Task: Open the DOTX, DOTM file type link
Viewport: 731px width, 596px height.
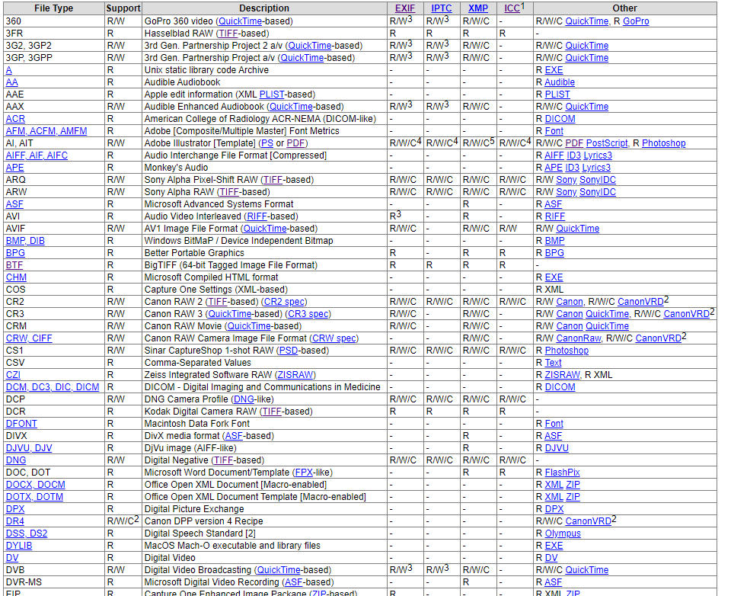Action: click(34, 497)
